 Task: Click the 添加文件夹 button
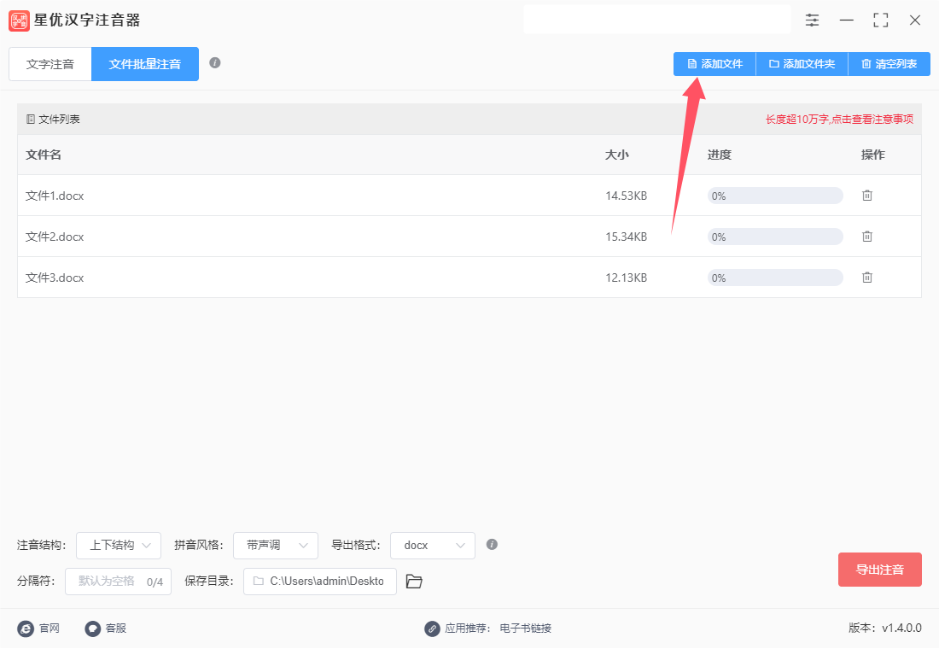[802, 64]
